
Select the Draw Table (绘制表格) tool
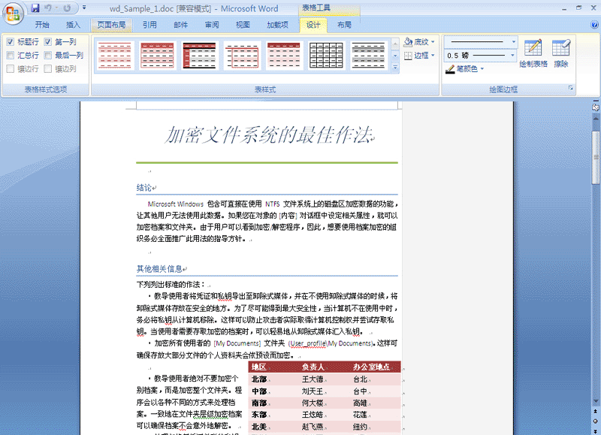533,54
